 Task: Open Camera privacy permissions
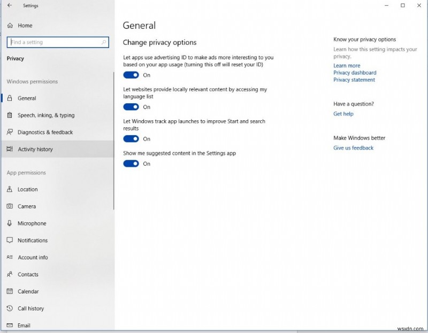click(28, 206)
